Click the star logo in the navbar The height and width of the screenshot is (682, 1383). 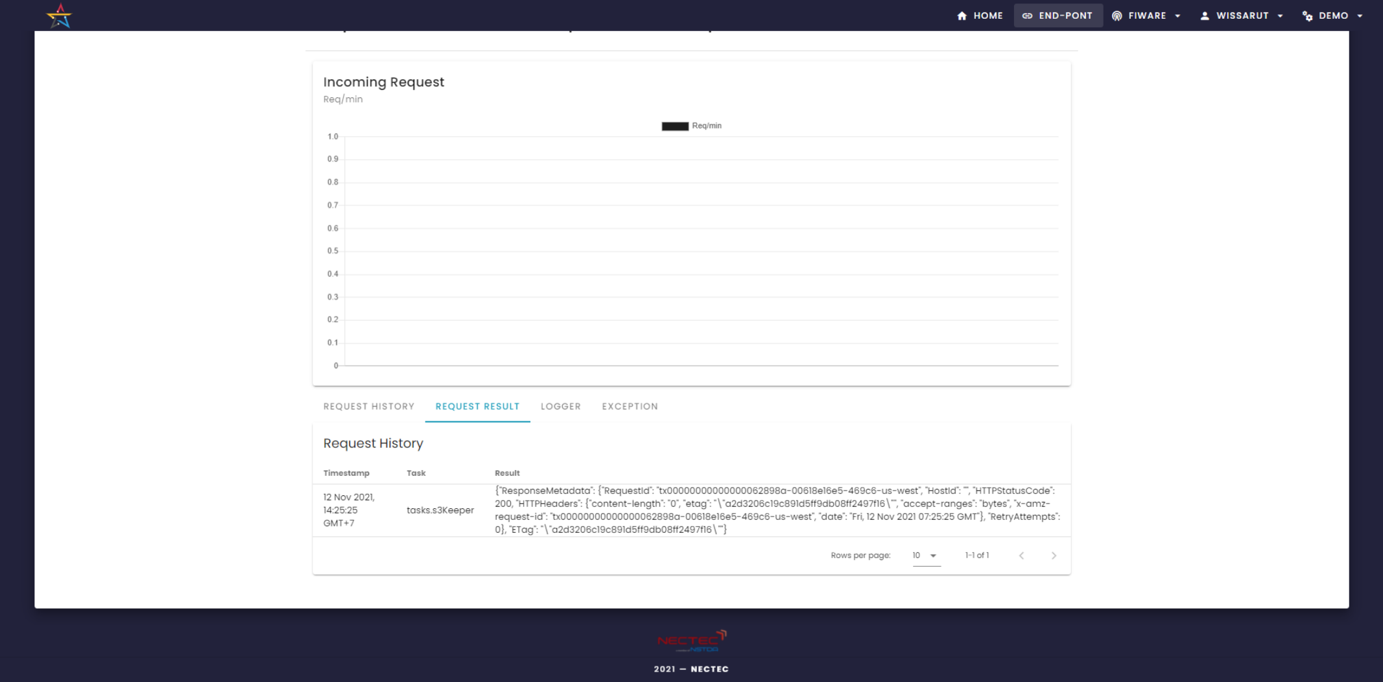click(60, 16)
